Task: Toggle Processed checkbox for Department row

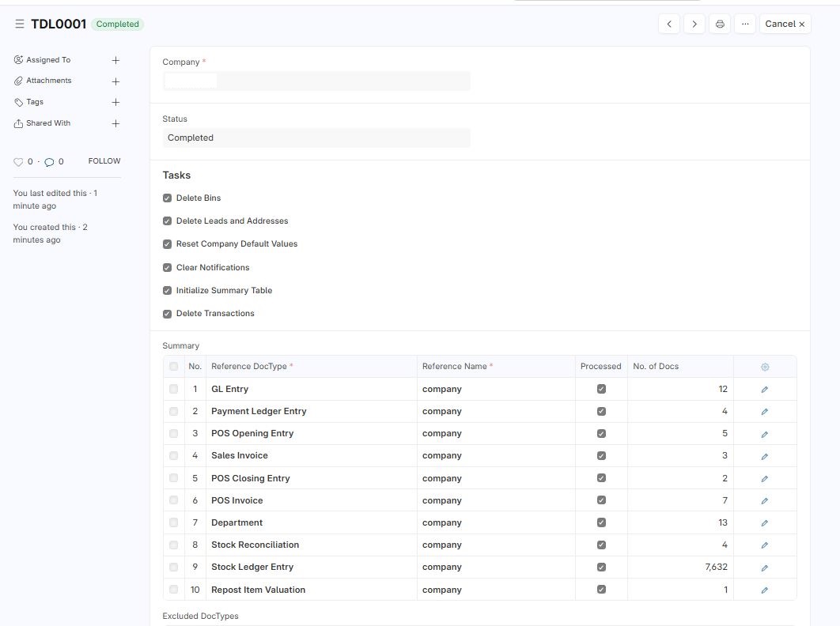Action: (601, 522)
